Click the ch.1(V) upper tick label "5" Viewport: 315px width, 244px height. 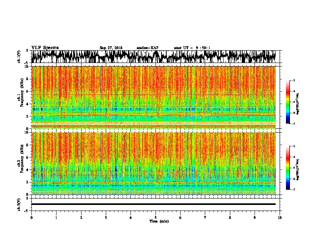[27, 51]
